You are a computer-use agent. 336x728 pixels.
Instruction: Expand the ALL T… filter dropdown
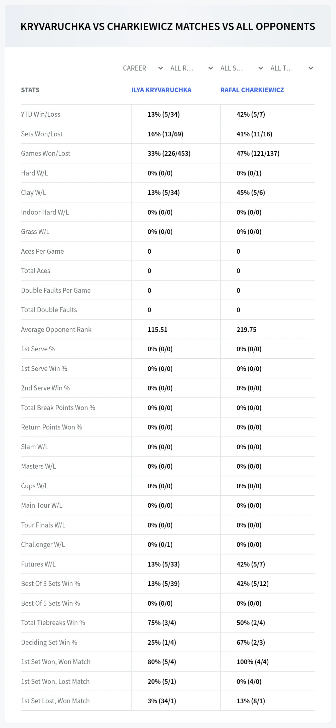[x=292, y=68]
